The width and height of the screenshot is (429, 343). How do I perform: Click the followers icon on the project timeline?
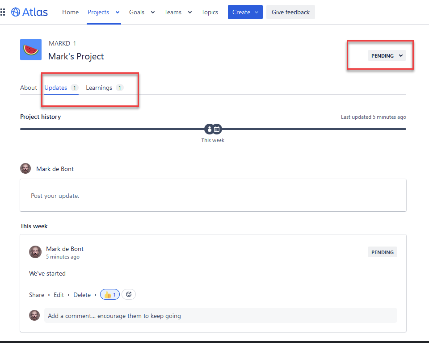point(209,129)
